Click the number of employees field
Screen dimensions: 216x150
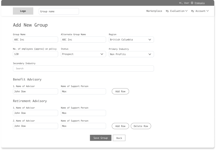(35, 54)
